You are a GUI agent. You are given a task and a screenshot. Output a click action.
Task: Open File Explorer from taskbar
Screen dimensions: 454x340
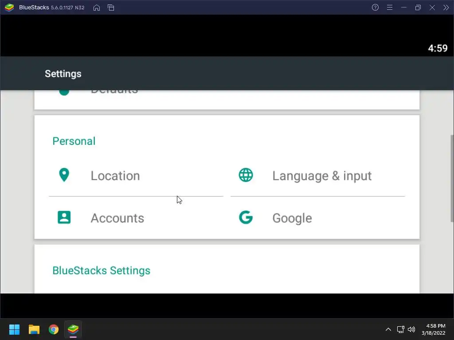click(x=34, y=329)
